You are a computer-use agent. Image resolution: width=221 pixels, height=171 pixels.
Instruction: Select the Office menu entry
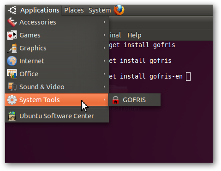pos(57,74)
